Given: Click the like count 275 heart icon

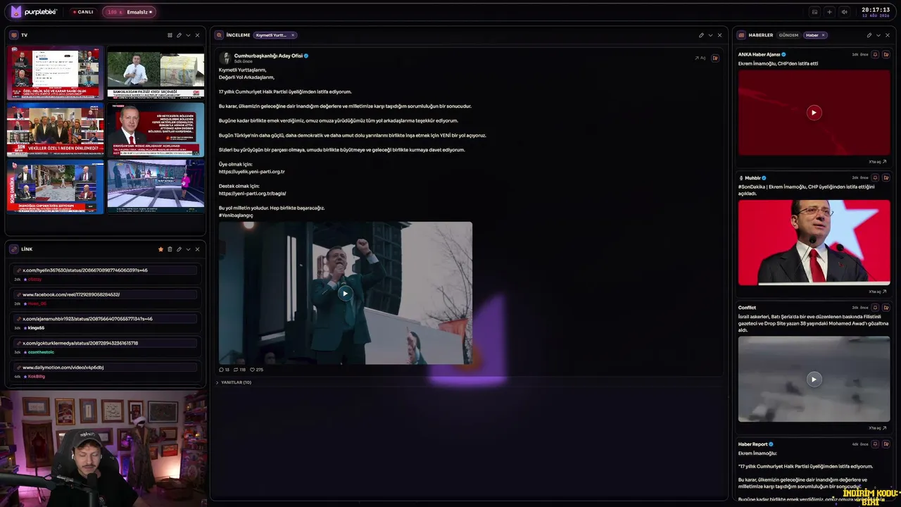Looking at the screenshot, I should [x=257, y=370].
